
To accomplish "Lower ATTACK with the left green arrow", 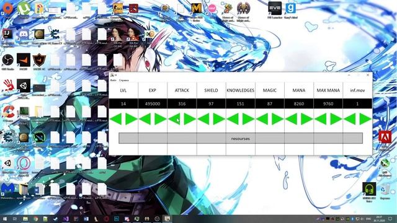I will coord(174,119).
